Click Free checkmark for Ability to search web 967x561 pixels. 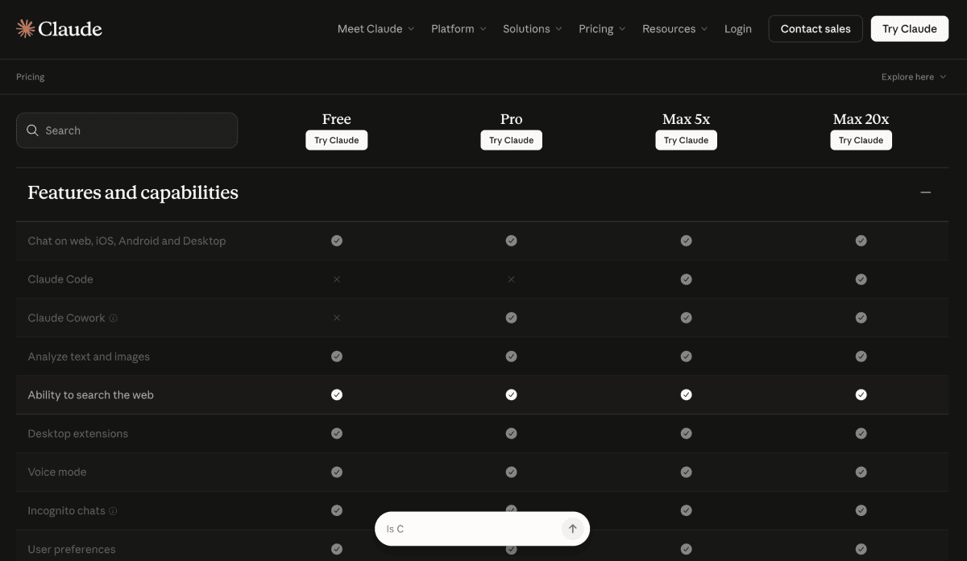(337, 395)
